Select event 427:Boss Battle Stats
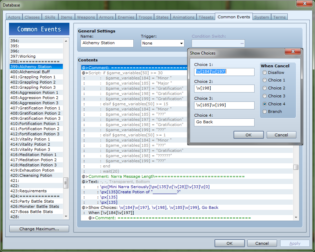This screenshot has width=315, height=252. click(x=36, y=212)
